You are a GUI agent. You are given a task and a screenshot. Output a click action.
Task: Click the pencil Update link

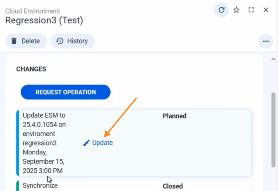pos(98,143)
